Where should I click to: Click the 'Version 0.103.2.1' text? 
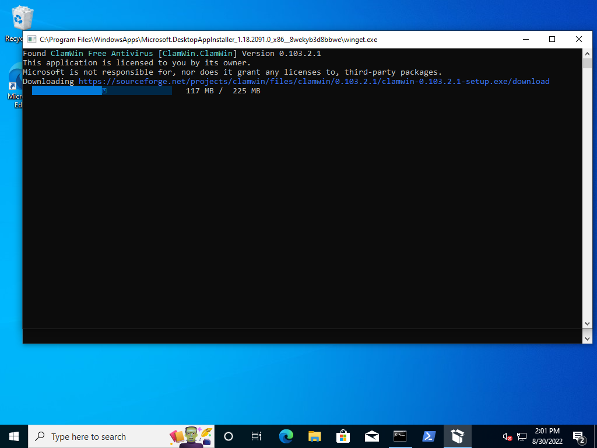tap(282, 53)
